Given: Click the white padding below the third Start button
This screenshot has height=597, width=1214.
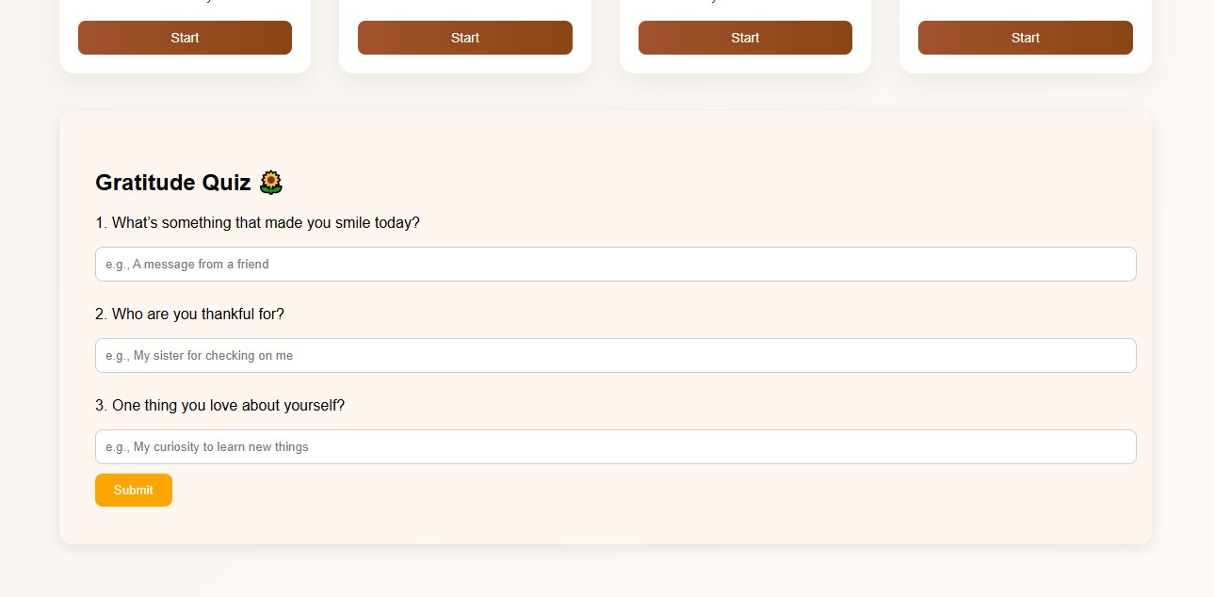Looking at the screenshot, I should pos(745,64).
